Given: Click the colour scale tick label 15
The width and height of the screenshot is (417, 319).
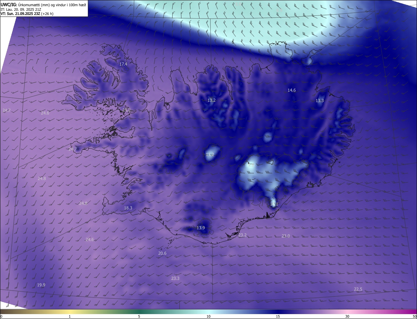Looking at the screenshot, I should point(278,316).
